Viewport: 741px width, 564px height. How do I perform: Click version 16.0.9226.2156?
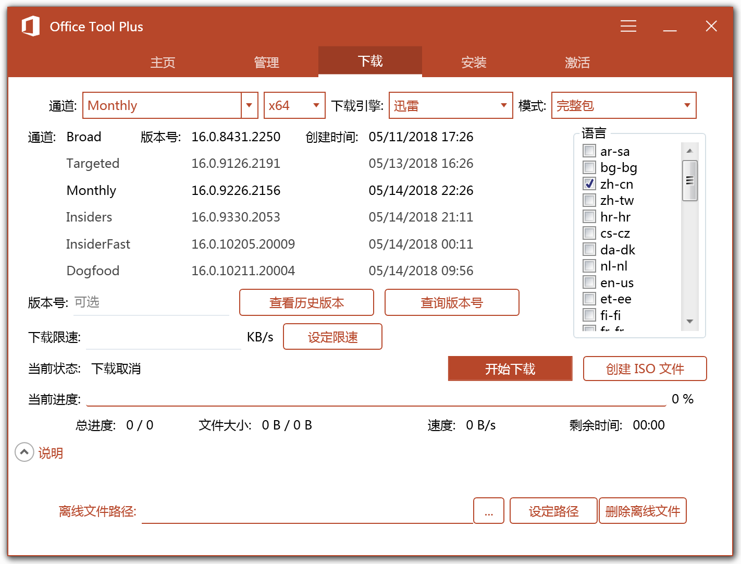point(236,191)
